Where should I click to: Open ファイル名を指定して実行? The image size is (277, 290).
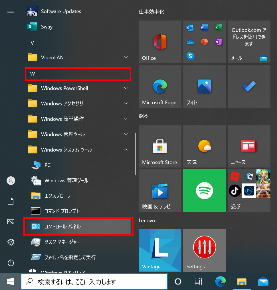click(78, 257)
